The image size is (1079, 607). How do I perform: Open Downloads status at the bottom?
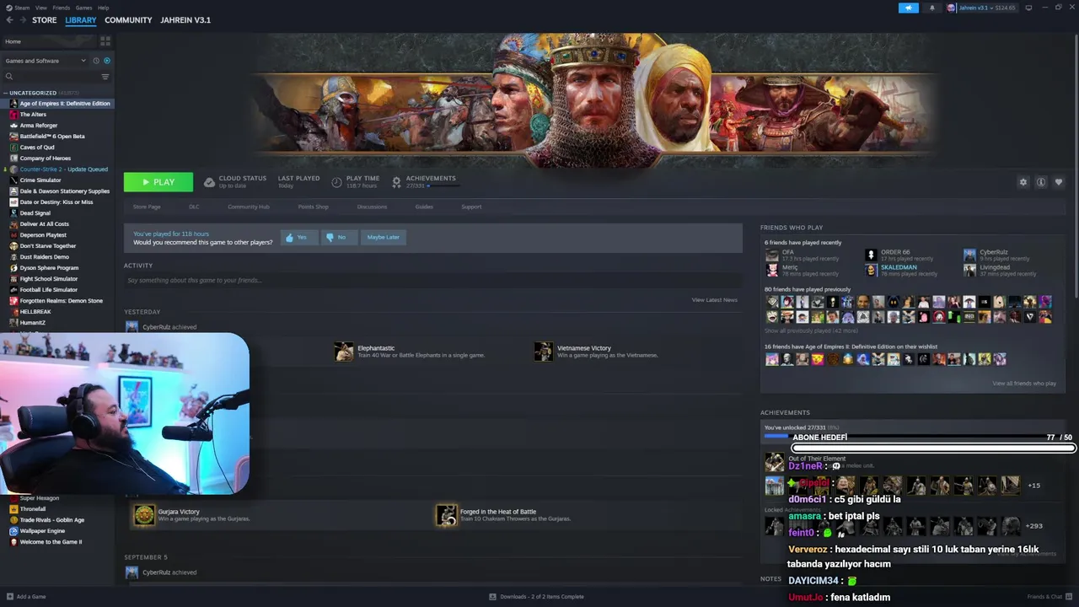click(x=536, y=597)
